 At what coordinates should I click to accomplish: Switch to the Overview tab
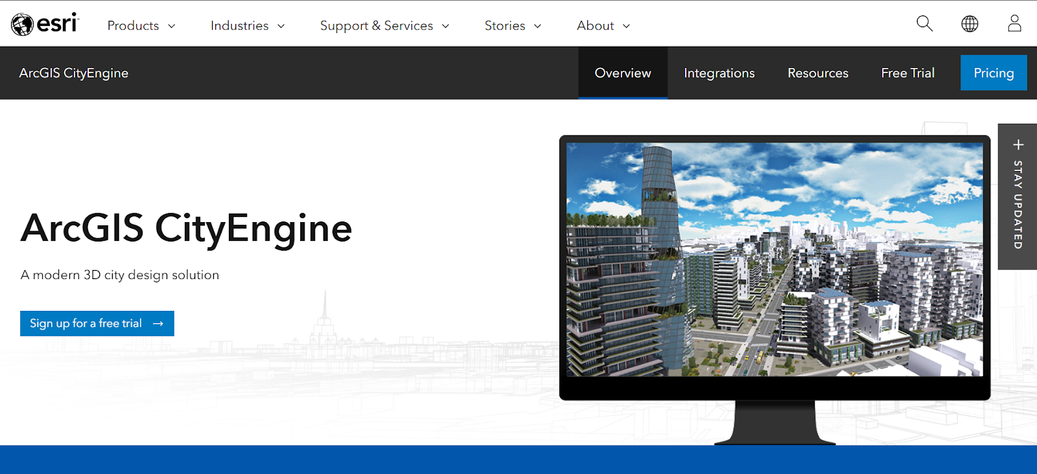623,73
